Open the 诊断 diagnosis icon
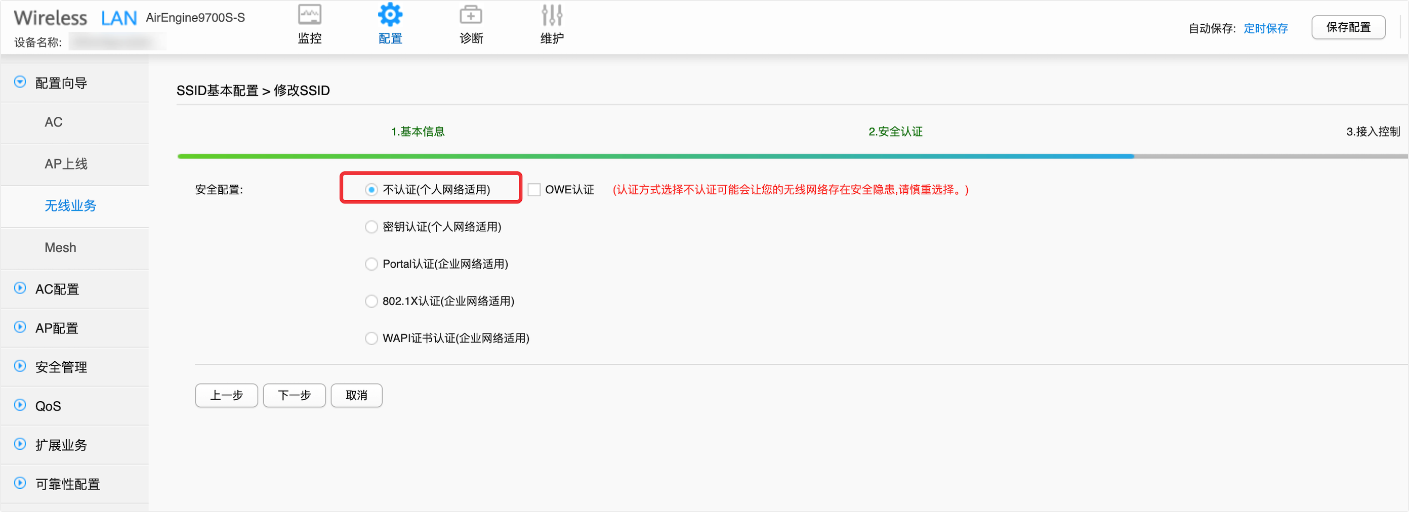Screen dimensions: 1409x512 click(470, 15)
